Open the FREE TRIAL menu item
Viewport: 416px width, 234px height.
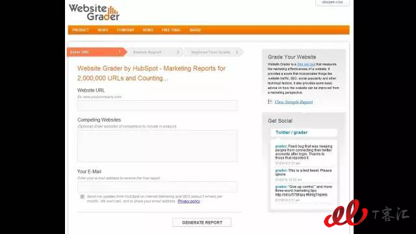171,30
